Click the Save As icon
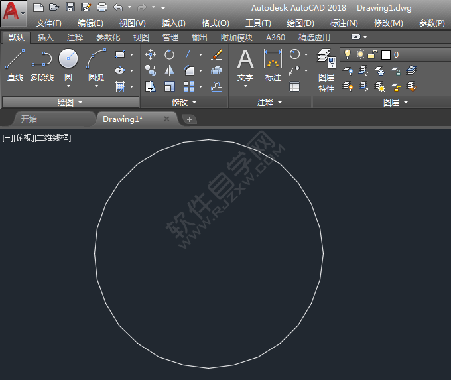 click(x=86, y=7)
